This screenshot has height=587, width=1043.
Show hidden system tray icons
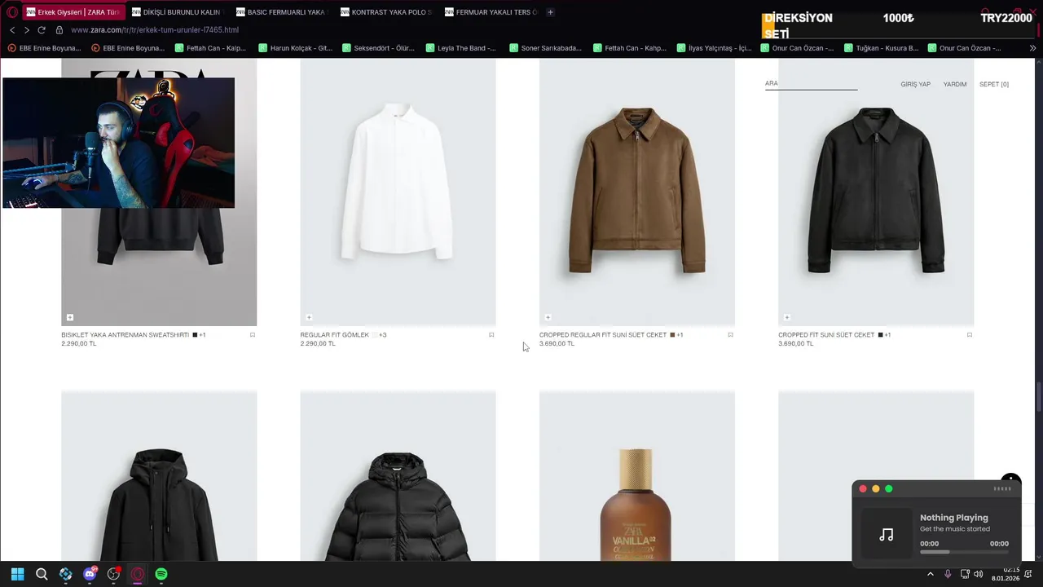(931, 574)
